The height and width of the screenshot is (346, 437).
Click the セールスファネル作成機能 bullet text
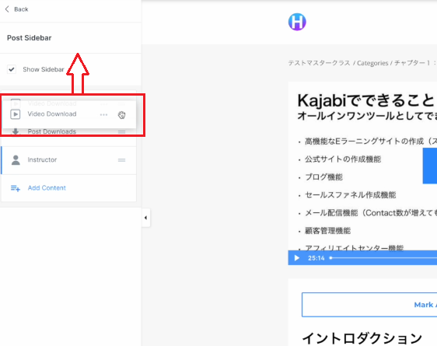(351, 195)
